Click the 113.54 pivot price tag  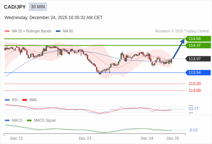point(198,72)
